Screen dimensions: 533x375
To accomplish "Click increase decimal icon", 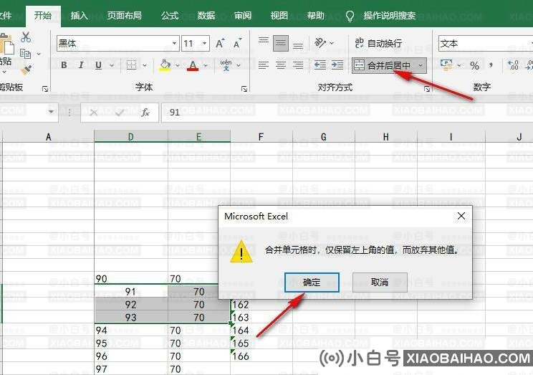I will 513,65.
